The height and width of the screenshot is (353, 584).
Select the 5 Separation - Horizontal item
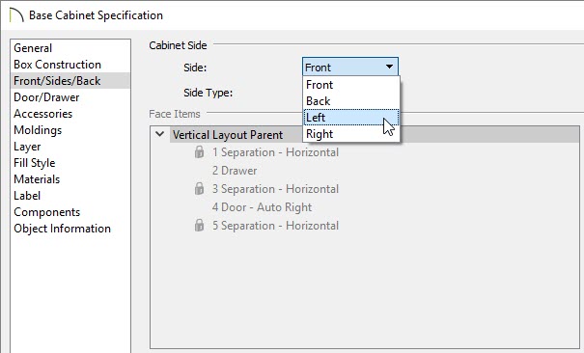click(x=275, y=225)
